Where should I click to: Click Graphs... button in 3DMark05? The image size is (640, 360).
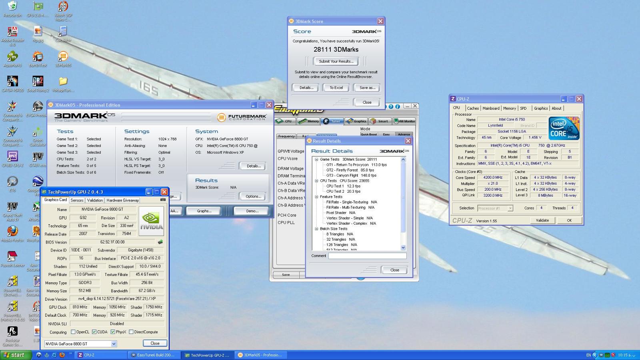click(x=204, y=211)
